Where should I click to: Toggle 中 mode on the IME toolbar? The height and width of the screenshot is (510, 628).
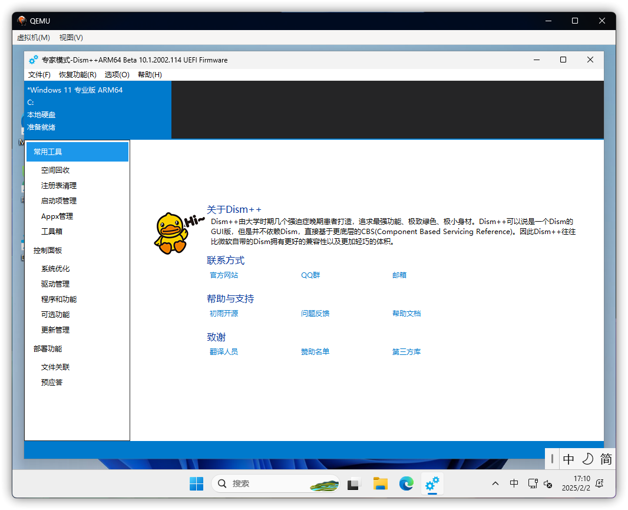[568, 459]
